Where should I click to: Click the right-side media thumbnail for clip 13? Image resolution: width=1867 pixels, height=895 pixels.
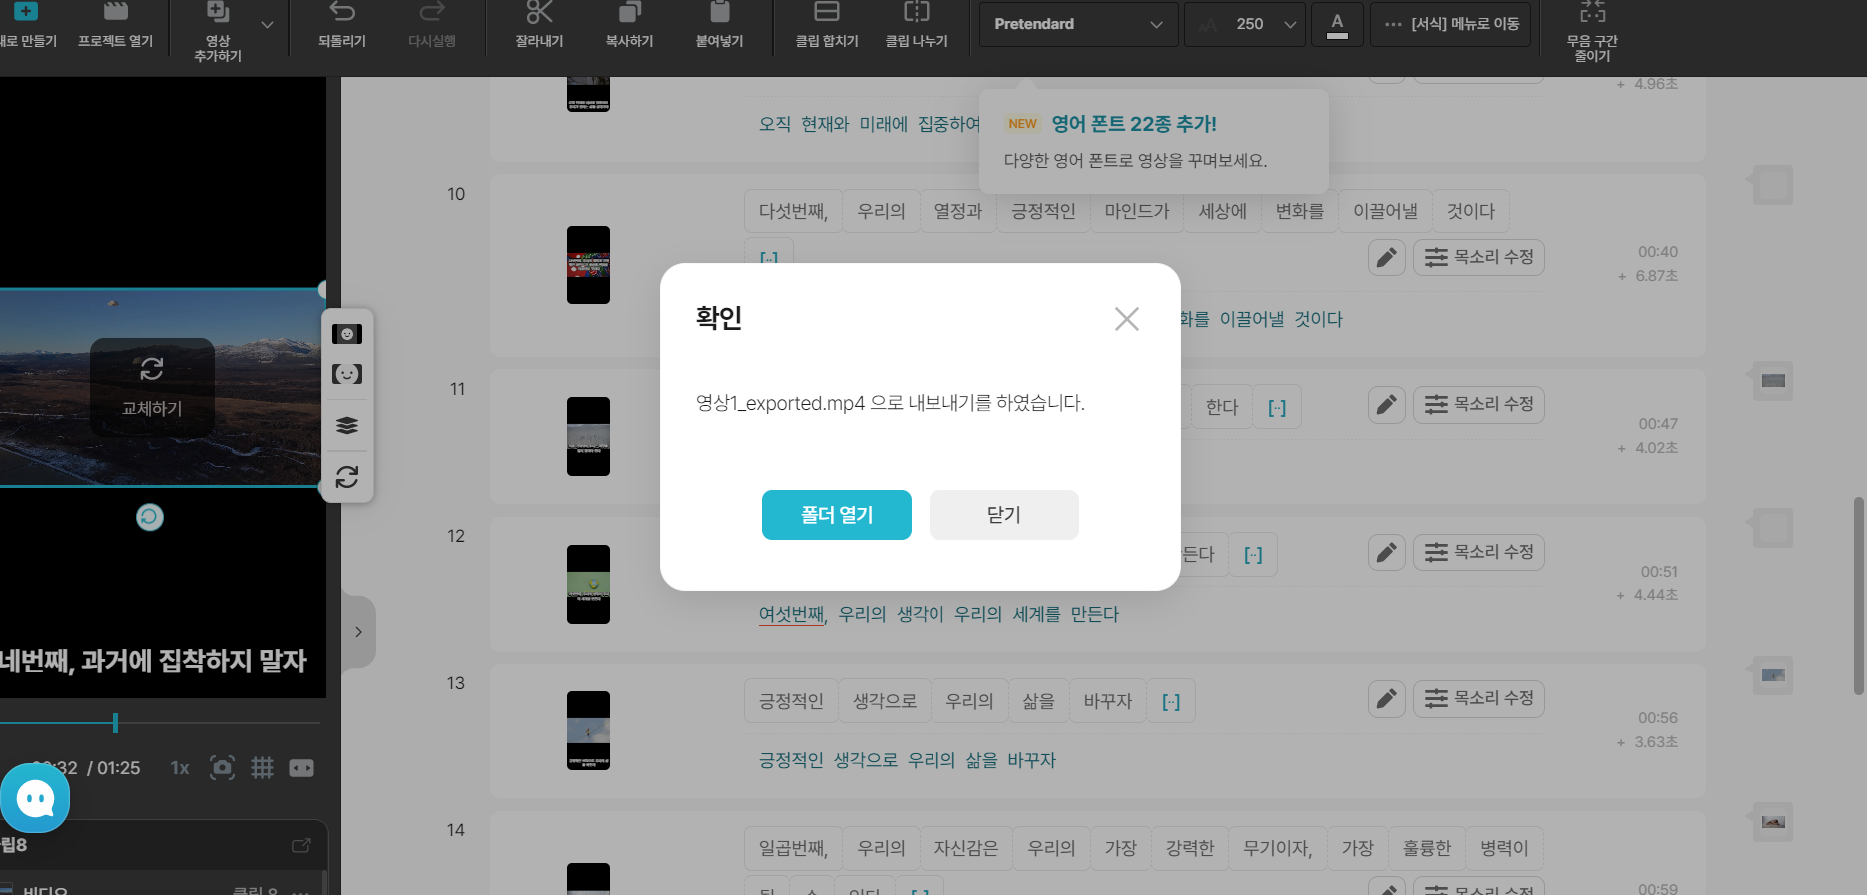pos(1773,675)
